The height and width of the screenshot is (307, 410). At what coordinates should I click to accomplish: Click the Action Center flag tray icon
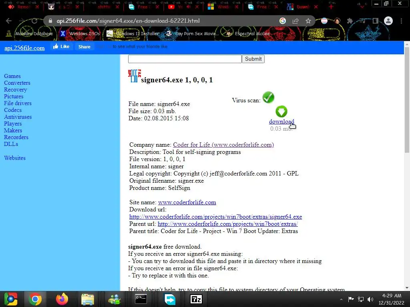point(351,299)
